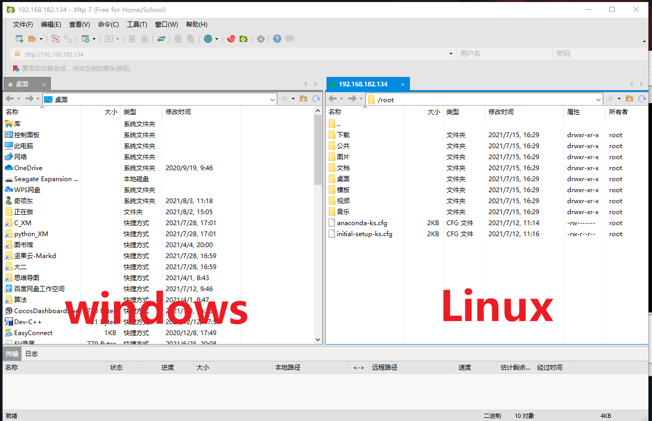652x421 pixels.
Task: Click the greyed download page icon
Action: pyautogui.click(x=144, y=39)
